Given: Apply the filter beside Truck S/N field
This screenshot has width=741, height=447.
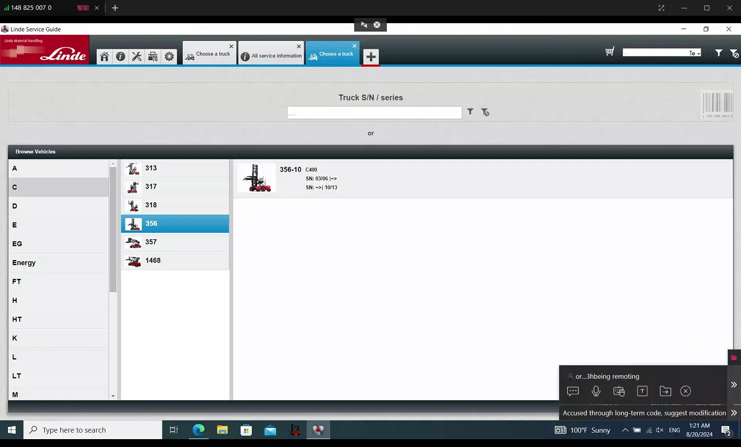Looking at the screenshot, I should (470, 112).
